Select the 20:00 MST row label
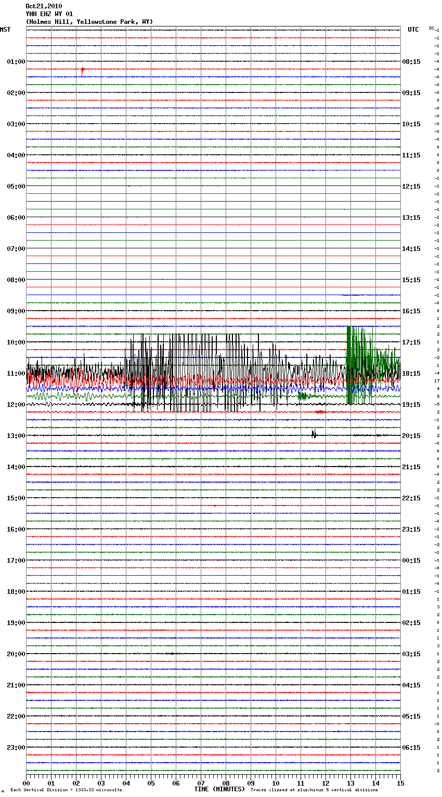 (x=16, y=654)
